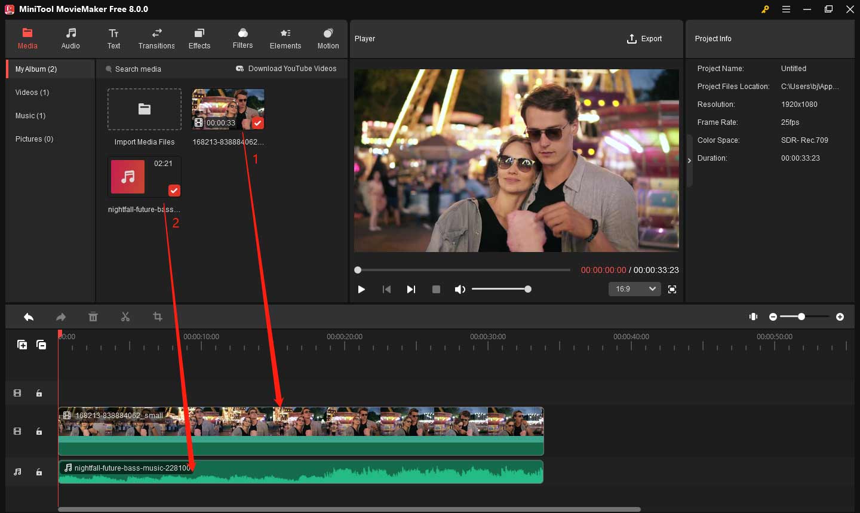Click the Undo arrow icon
Viewport: 860px width, 513px height.
click(28, 317)
